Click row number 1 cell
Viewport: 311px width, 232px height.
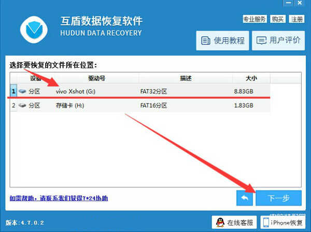(13, 91)
